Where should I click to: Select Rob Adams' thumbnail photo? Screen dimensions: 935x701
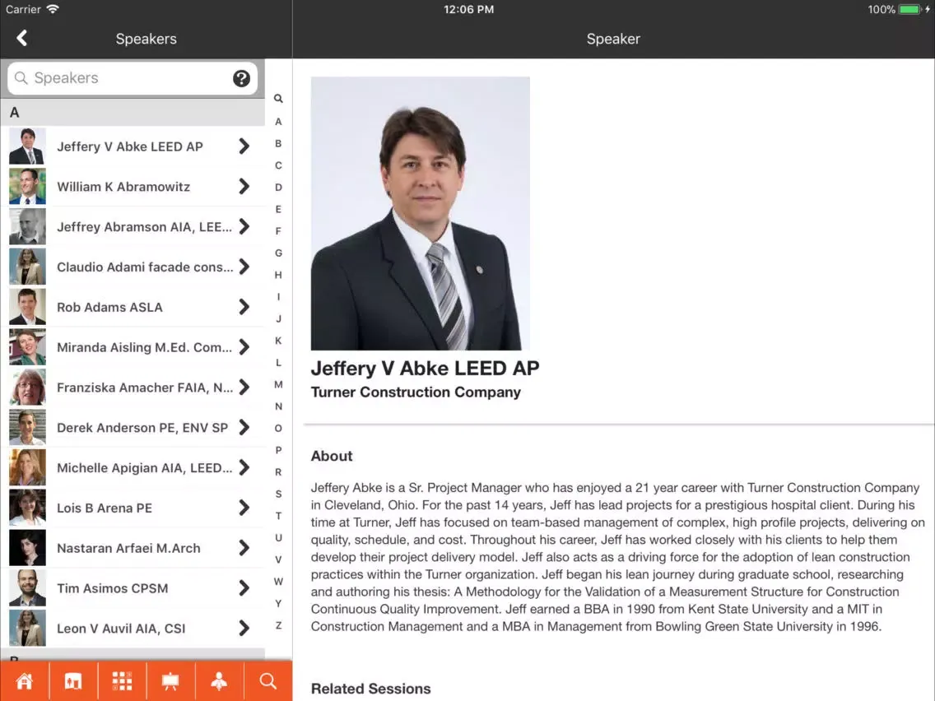click(27, 307)
